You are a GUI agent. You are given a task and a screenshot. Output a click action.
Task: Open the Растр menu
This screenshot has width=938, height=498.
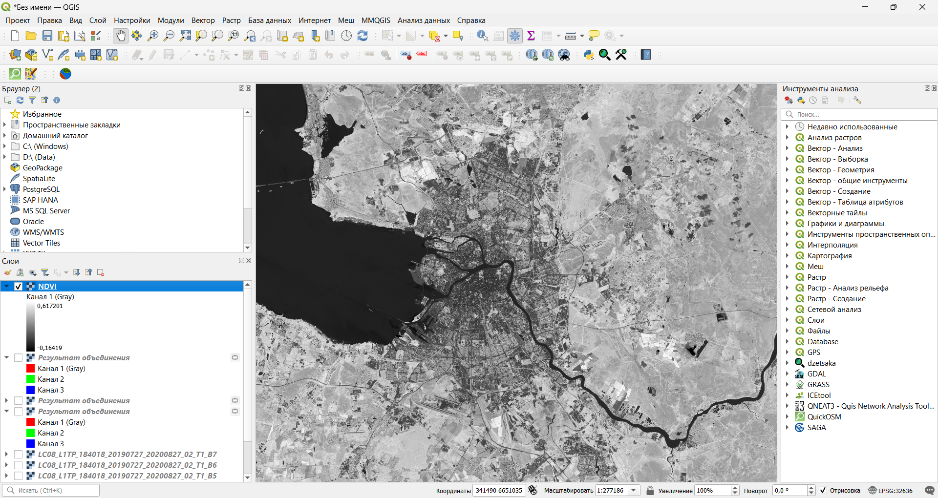tap(231, 21)
